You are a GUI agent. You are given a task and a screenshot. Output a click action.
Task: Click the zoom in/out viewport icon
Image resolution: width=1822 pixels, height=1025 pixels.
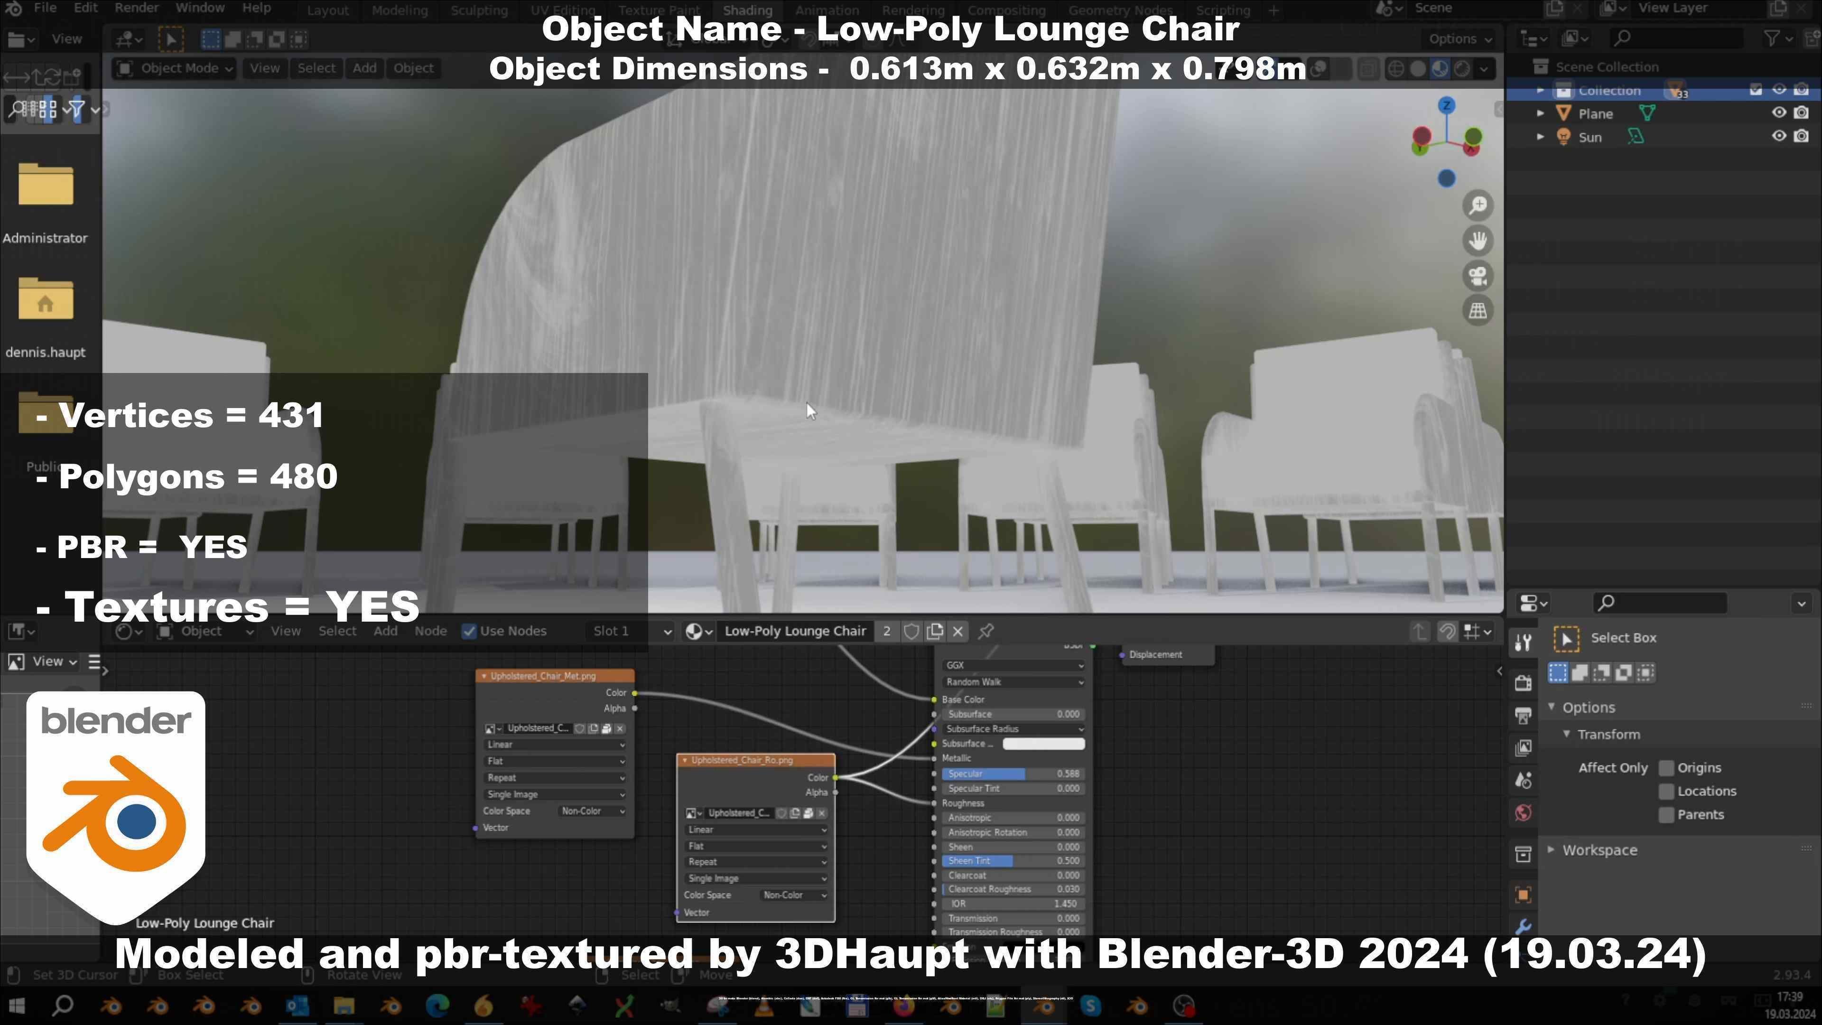coord(1478,206)
